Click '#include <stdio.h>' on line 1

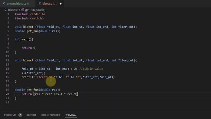click(x=30, y=14)
